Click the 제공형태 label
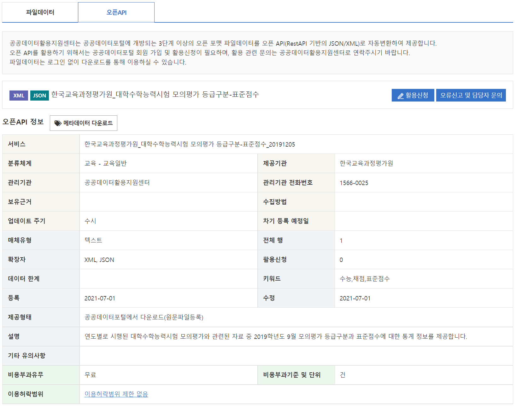 [x=20, y=317]
